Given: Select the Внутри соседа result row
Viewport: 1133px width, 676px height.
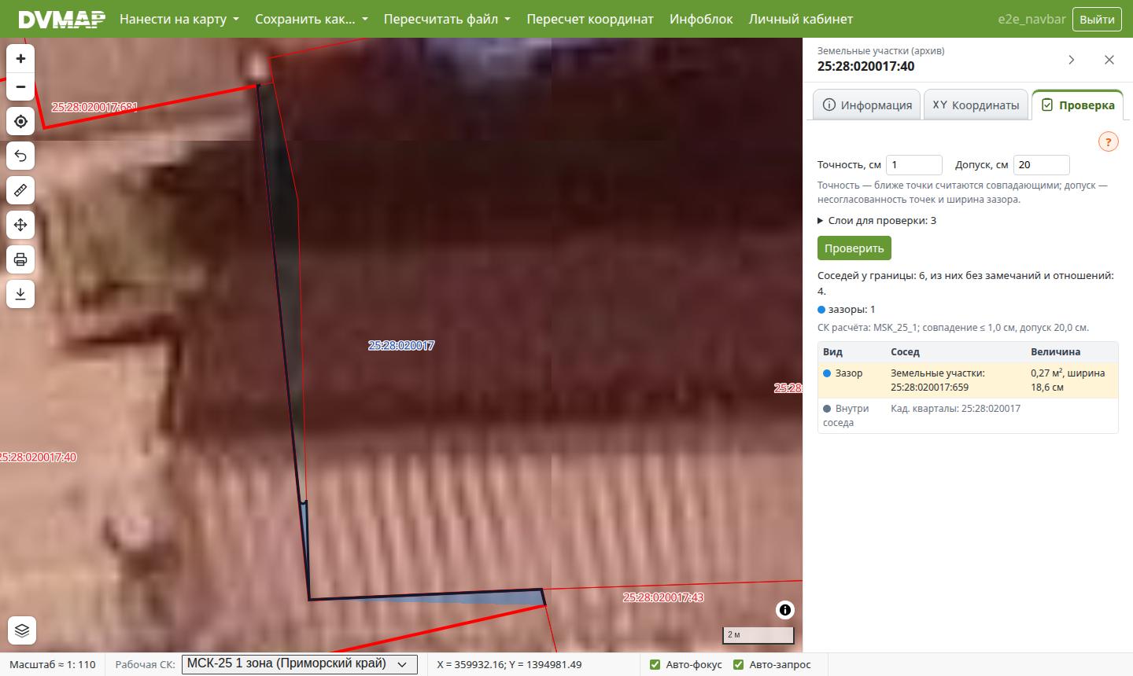Looking at the screenshot, I should [x=968, y=416].
